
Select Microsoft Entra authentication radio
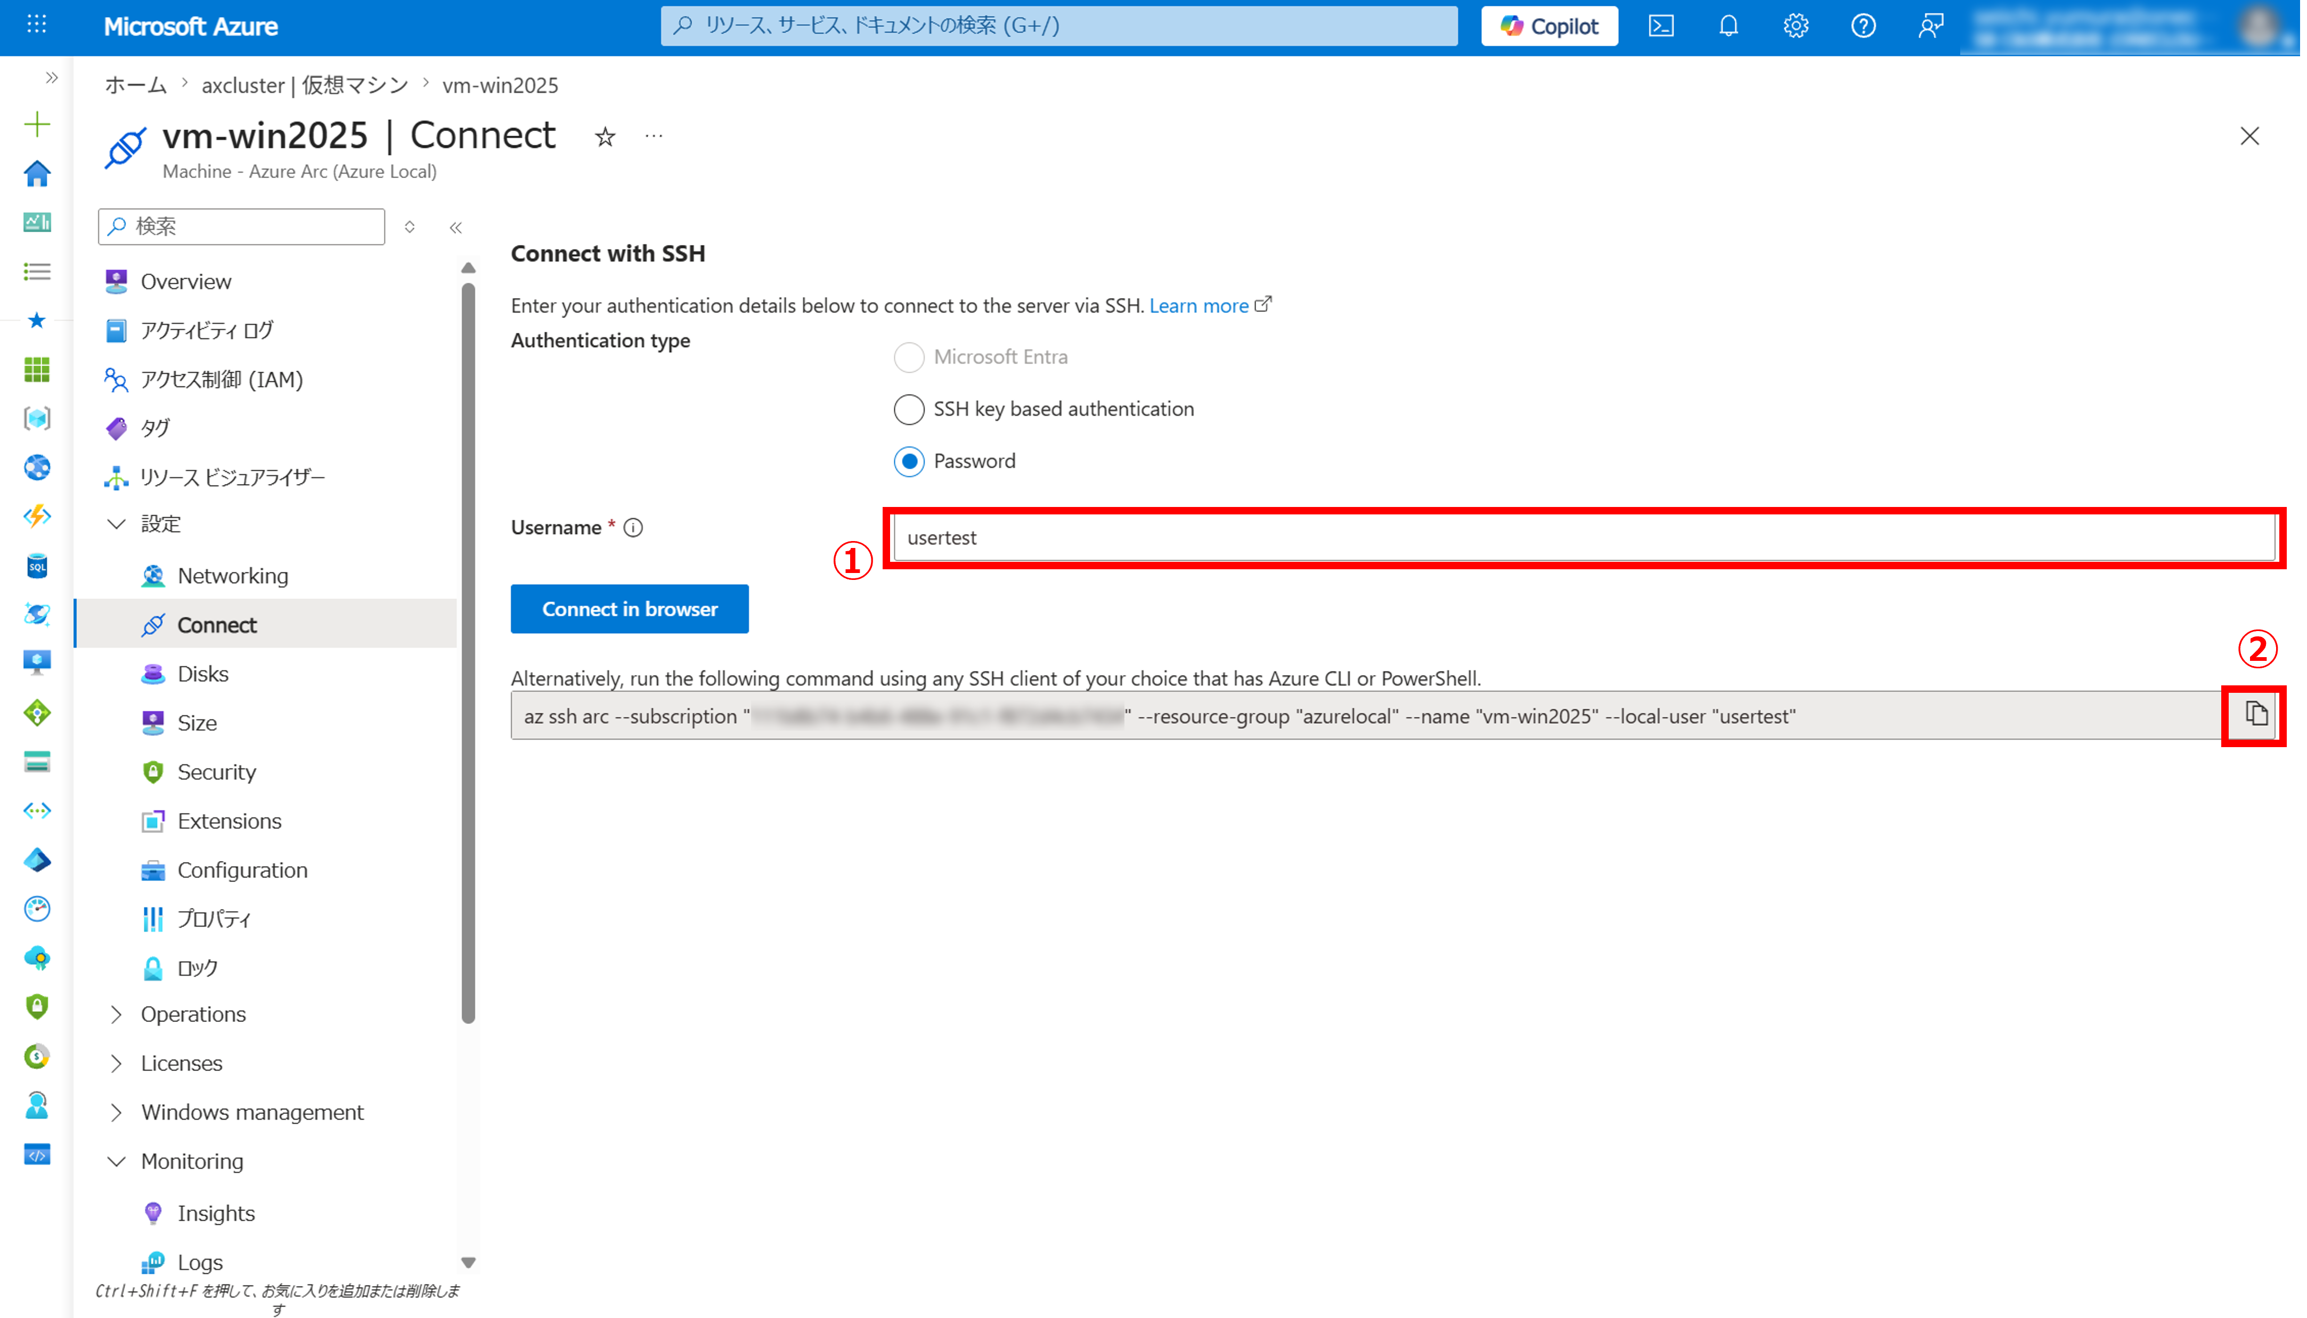point(908,357)
